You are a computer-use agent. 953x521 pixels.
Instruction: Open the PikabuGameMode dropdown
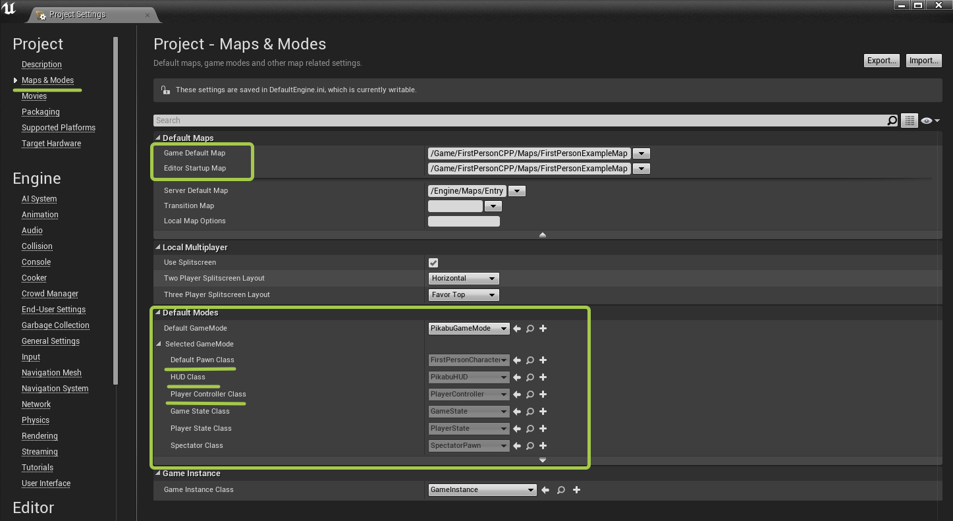(x=469, y=329)
